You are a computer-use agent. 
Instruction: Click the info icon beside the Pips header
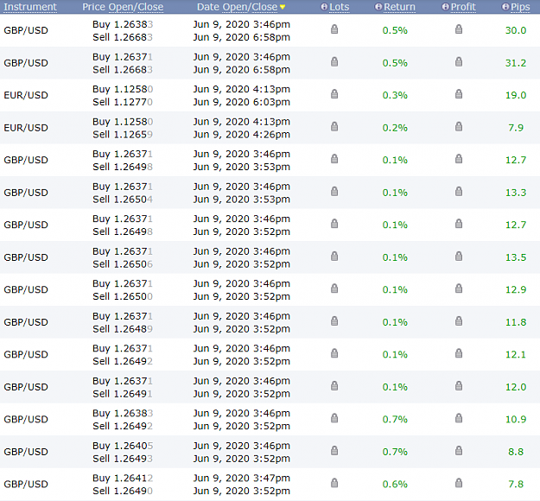pos(505,7)
